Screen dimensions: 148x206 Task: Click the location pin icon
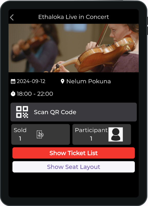pyautogui.click(x=62, y=81)
